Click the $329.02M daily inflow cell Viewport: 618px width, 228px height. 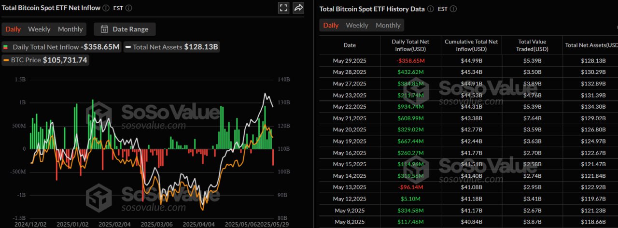click(410, 129)
